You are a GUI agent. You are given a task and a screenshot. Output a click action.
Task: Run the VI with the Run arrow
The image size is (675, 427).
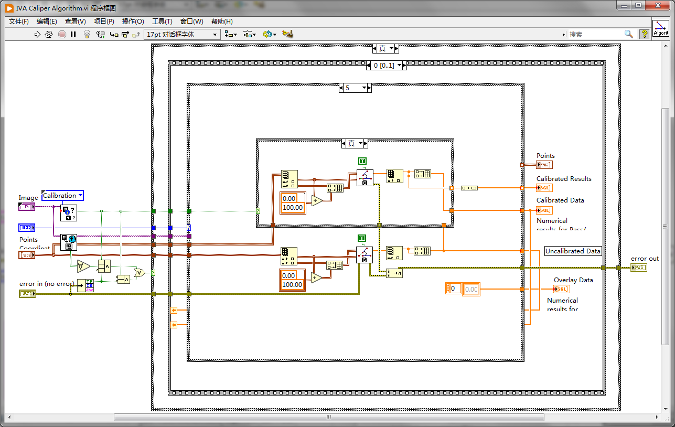coord(37,34)
